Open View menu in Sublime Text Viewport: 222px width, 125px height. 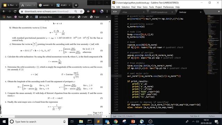pyautogui.click(x=139, y=7)
